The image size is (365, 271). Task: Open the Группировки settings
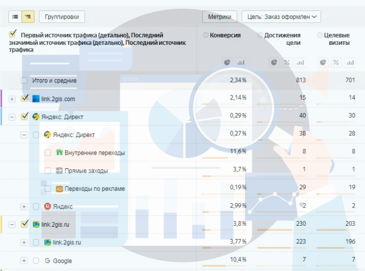point(62,17)
